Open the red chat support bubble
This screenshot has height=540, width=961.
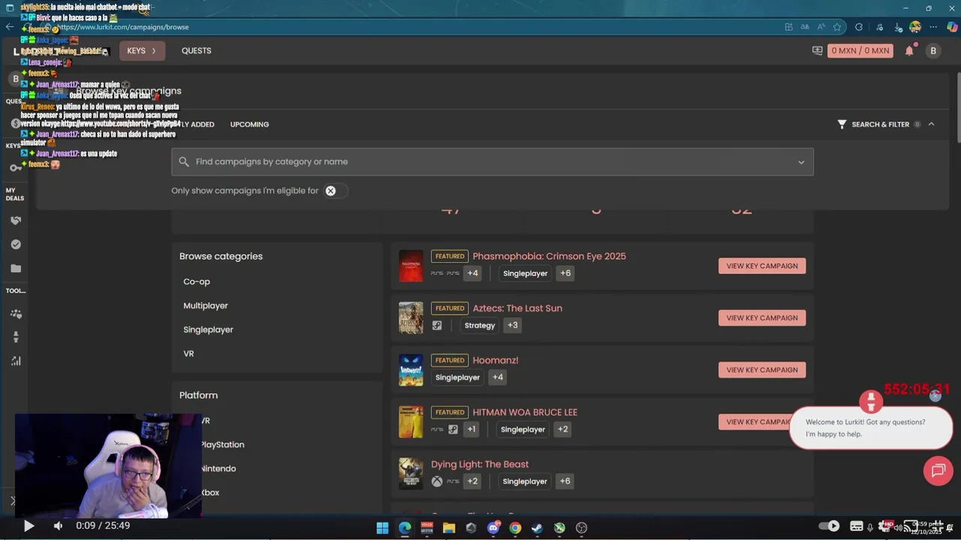pos(938,470)
